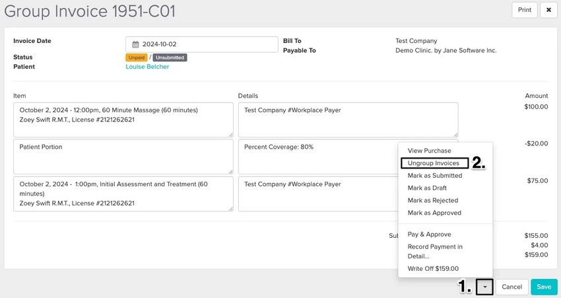Click the $4.00 value
Image resolution: width=561 pixels, height=298 pixels.
pos(539,245)
